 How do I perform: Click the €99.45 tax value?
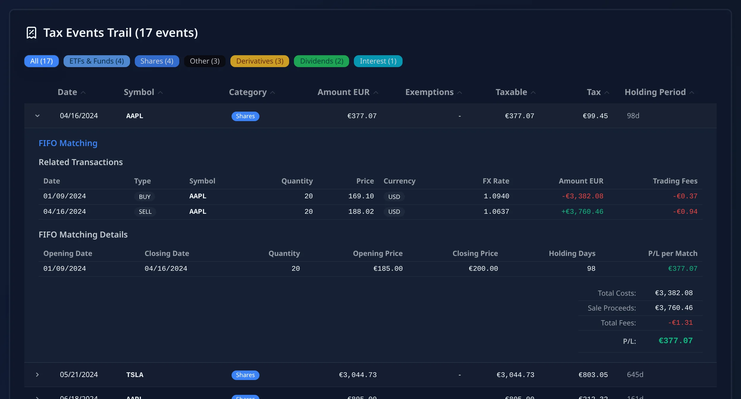pos(595,116)
